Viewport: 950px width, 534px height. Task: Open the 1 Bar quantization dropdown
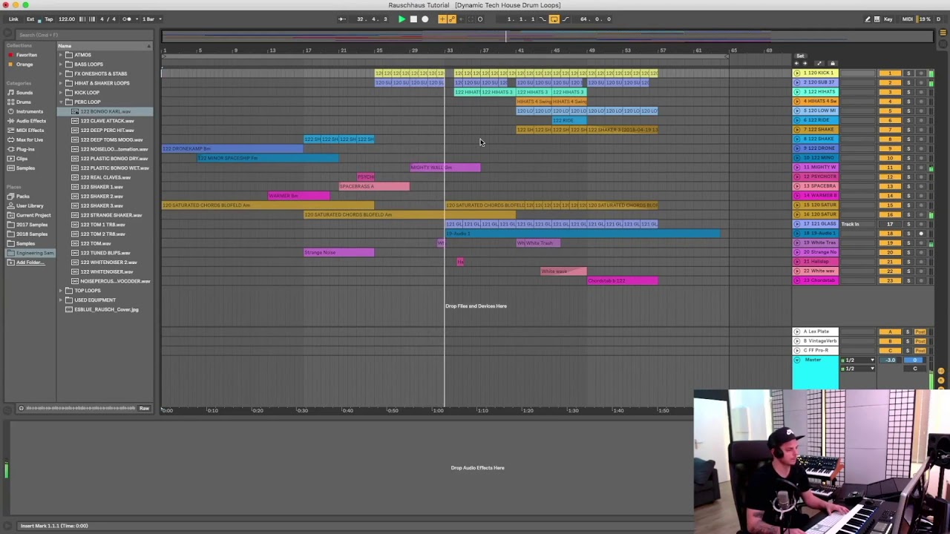tap(149, 19)
